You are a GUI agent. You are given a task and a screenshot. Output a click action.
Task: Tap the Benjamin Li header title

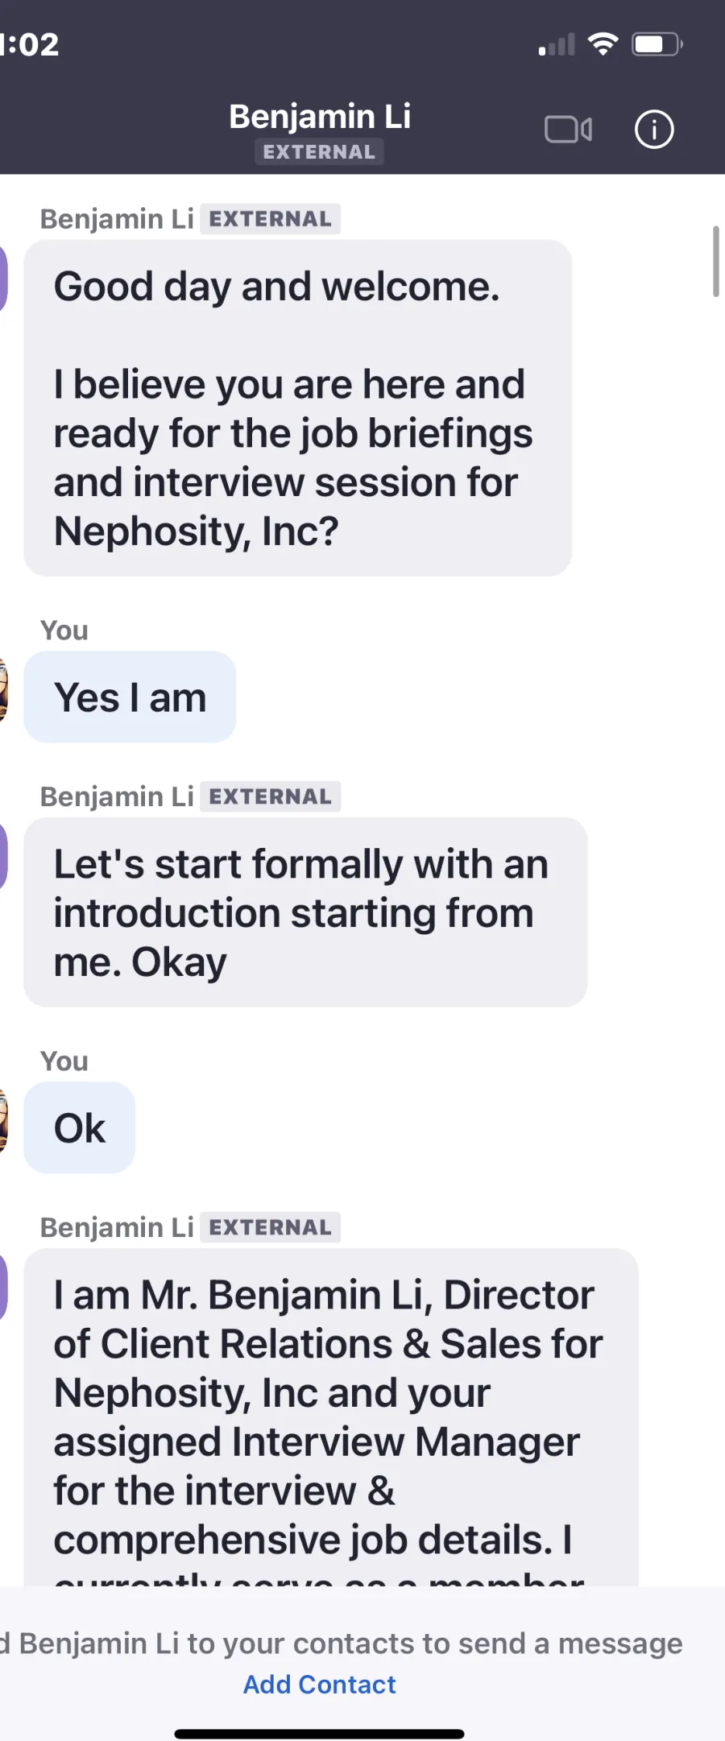pyautogui.click(x=320, y=117)
